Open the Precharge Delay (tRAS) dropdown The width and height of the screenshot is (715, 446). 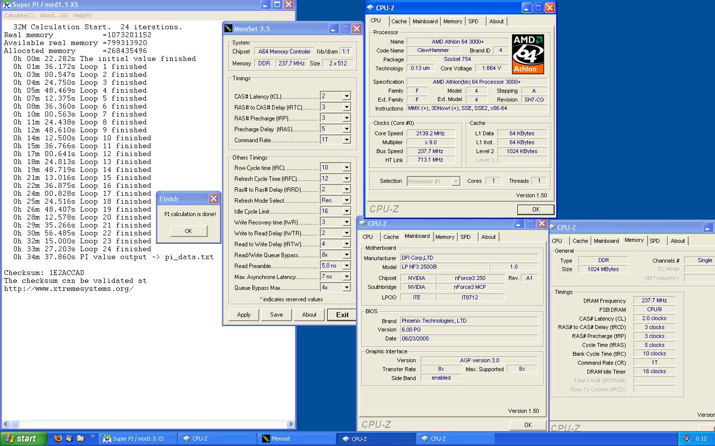(x=347, y=129)
